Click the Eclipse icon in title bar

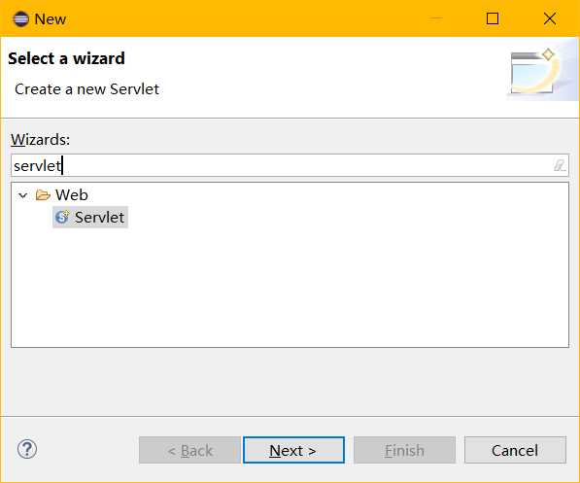(20, 18)
